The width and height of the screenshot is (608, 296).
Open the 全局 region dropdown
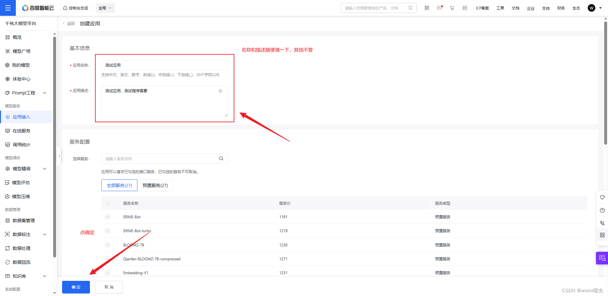coord(105,8)
